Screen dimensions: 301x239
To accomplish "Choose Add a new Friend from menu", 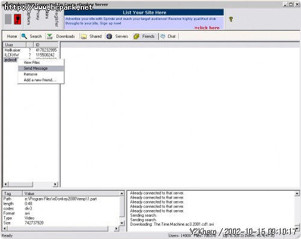I will coord(41,80).
